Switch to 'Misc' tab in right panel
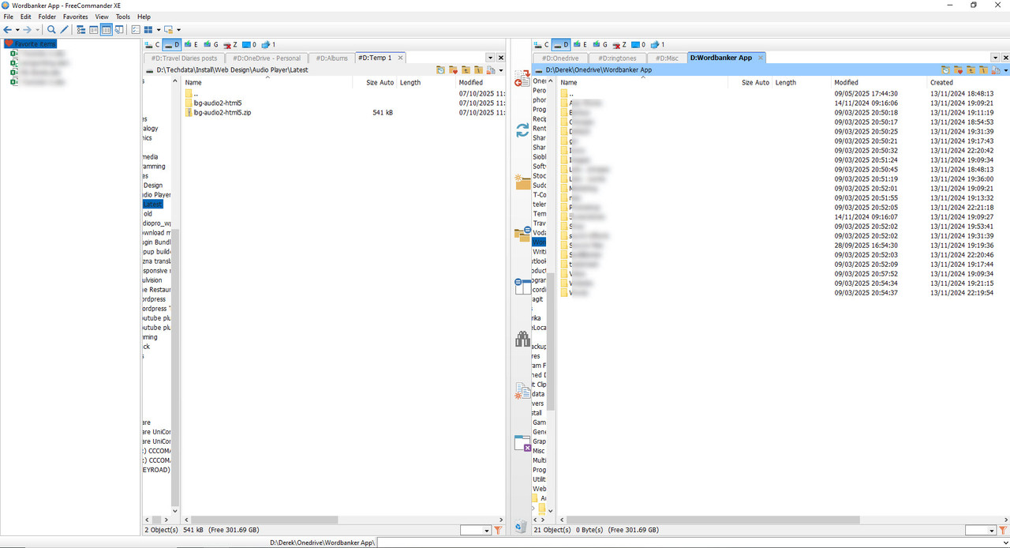The image size is (1010, 548). [667, 58]
